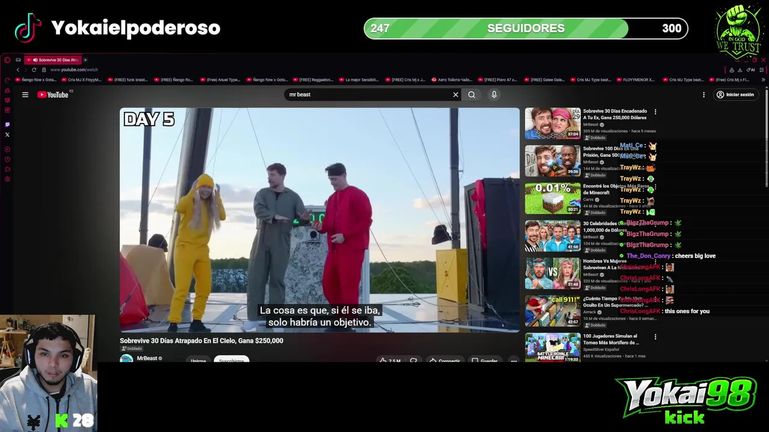
Task: Start voice search with the microphone
Action: click(494, 95)
